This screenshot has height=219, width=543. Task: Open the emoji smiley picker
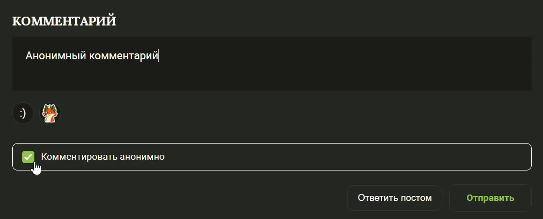(23, 114)
